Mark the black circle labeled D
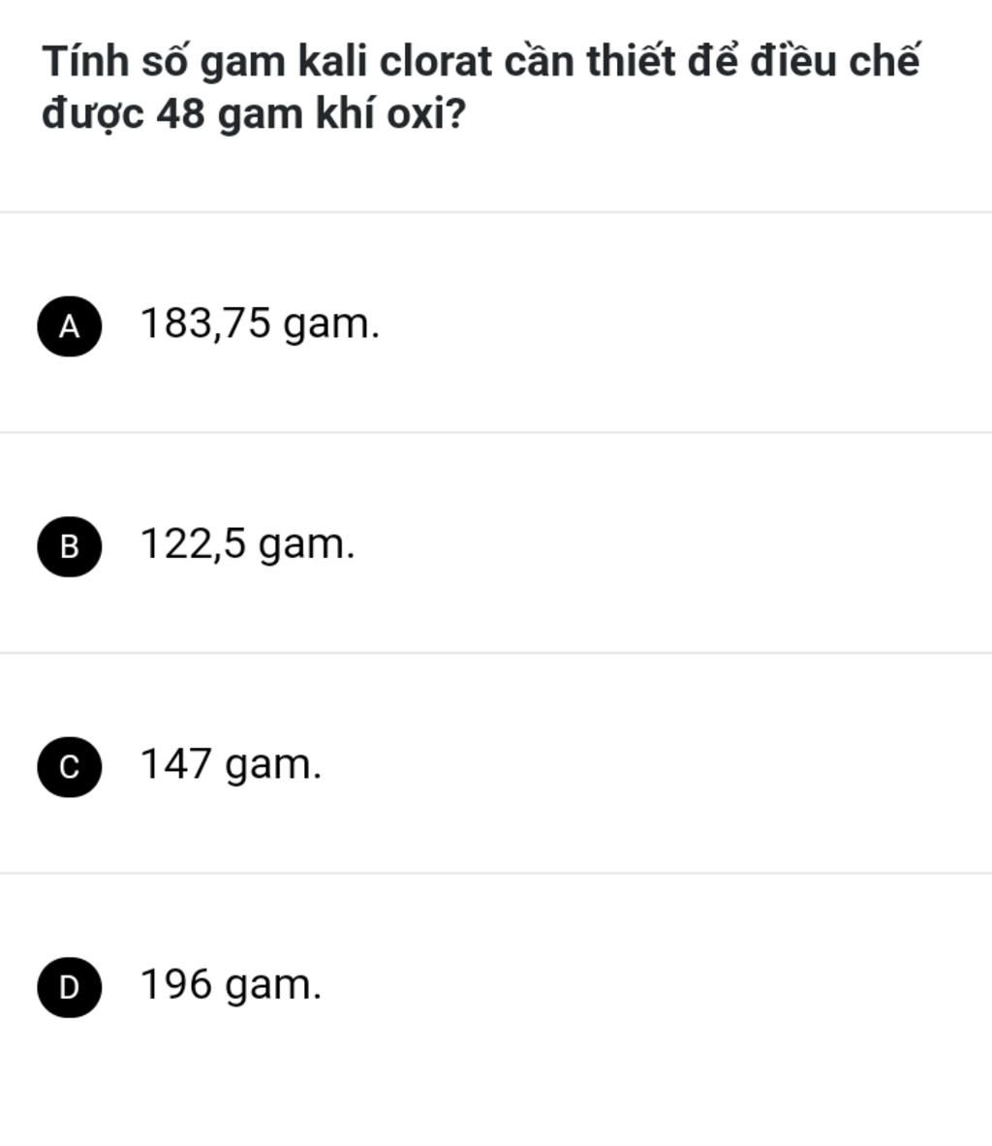The image size is (992, 1146). tap(70, 987)
